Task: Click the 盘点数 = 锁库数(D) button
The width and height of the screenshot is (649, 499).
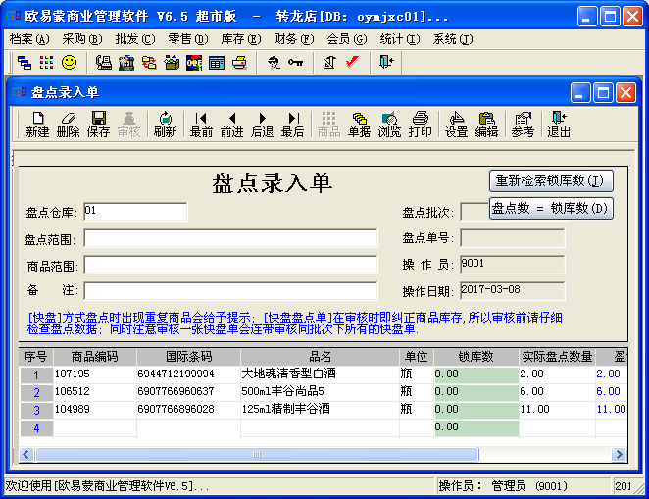Action: 551,208
